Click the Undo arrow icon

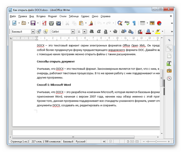click(99, 23)
